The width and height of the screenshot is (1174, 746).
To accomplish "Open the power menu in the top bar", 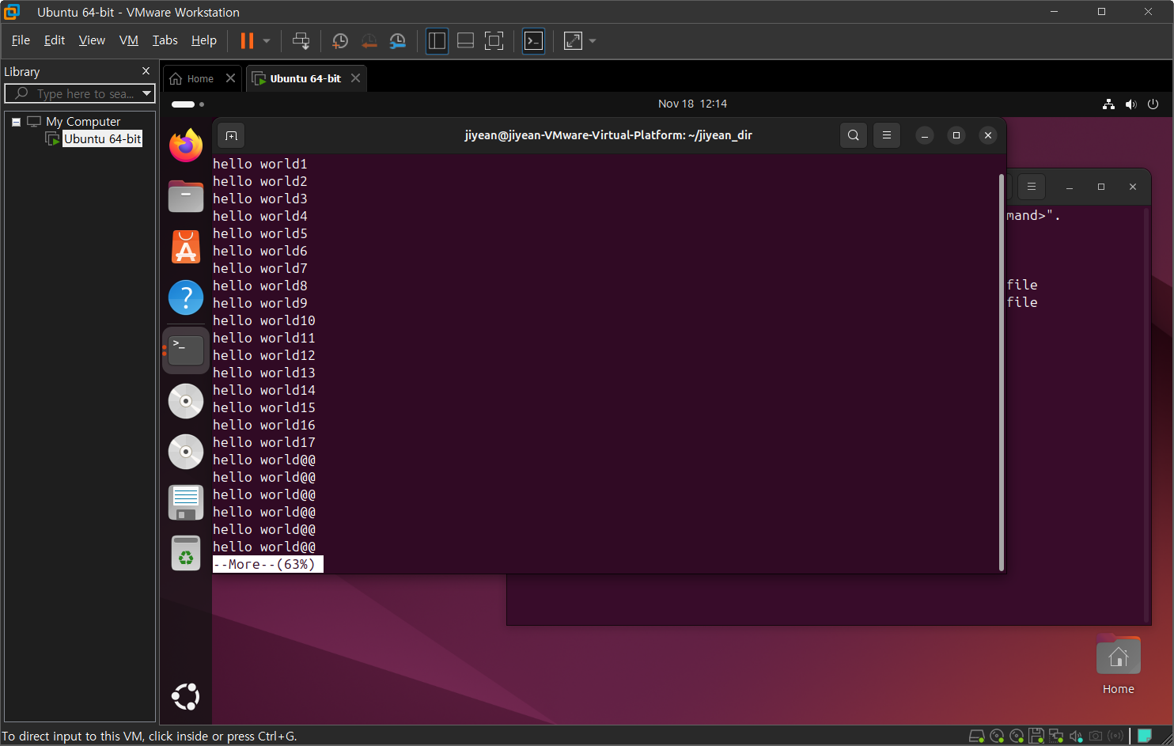I will click(1153, 104).
